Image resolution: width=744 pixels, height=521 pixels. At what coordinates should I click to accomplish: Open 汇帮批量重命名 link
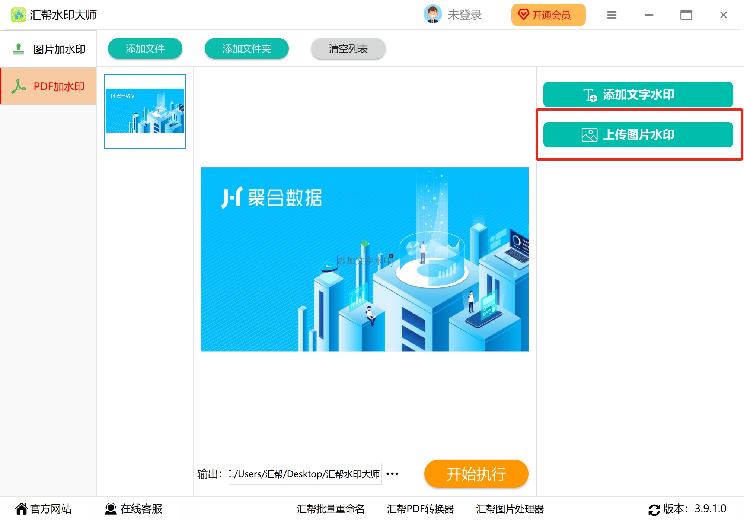(331, 509)
